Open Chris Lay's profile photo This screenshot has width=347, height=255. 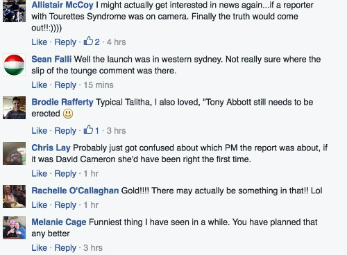click(x=14, y=153)
